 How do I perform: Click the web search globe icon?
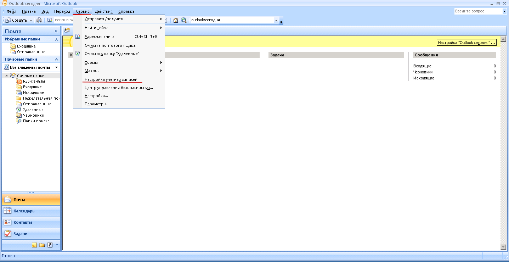[x=183, y=20]
